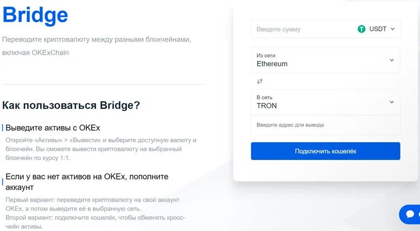This screenshot has height=231, width=420.
Task: Choose the TRON destination network value
Action: [267, 106]
